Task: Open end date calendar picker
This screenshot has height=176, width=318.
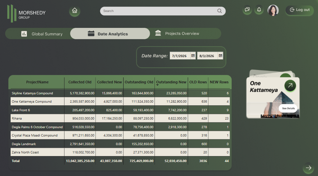Action: [220, 55]
